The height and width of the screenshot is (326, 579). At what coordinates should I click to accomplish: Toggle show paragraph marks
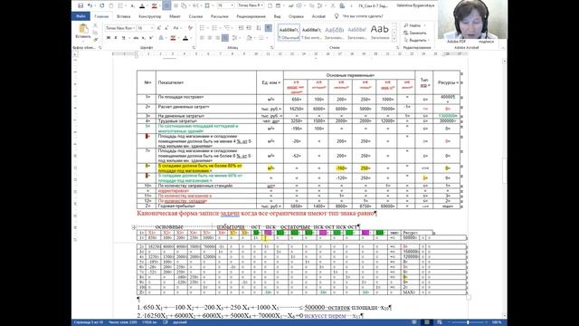[269, 28]
